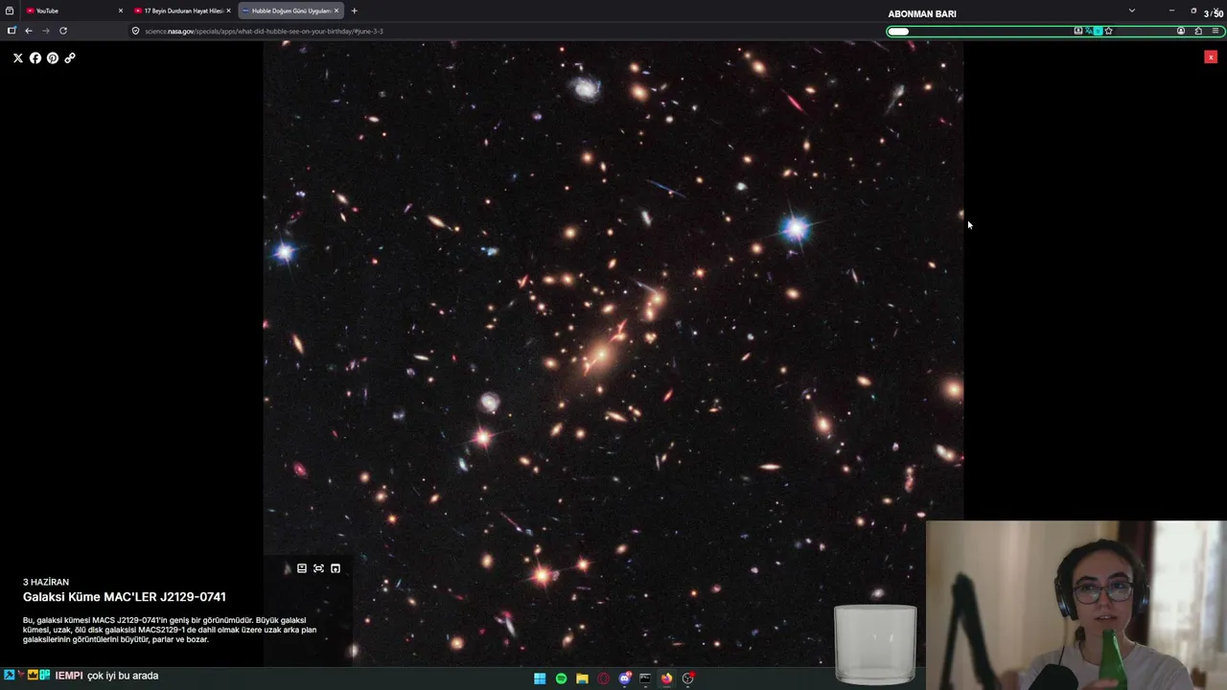Open the tab list dropdown chevron
The height and width of the screenshot is (690, 1227).
coord(1131,11)
